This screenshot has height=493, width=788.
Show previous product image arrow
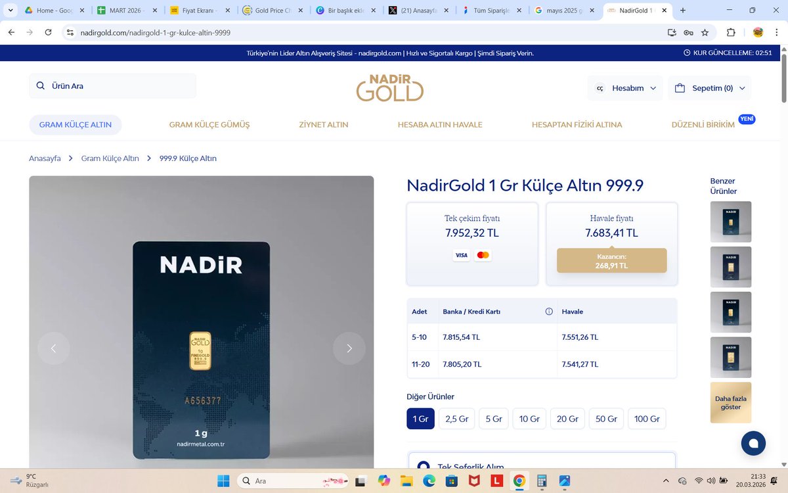point(54,348)
